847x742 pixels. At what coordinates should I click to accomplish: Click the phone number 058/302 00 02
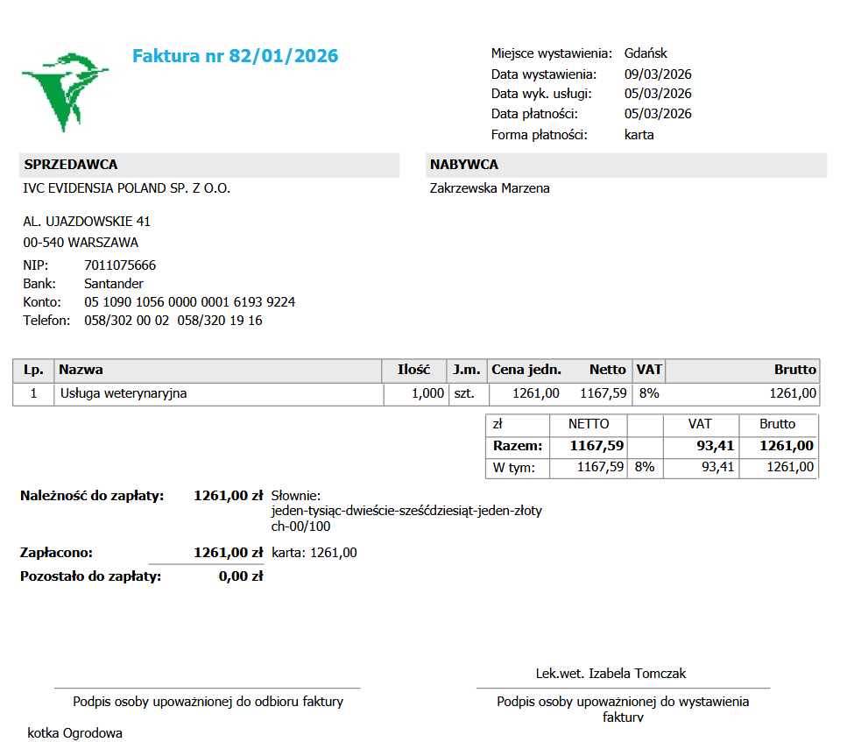click(x=126, y=321)
